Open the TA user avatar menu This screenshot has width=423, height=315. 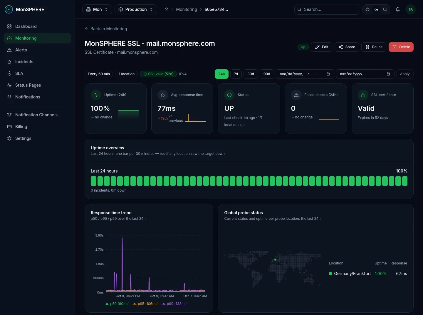pyautogui.click(x=411, y=9)
